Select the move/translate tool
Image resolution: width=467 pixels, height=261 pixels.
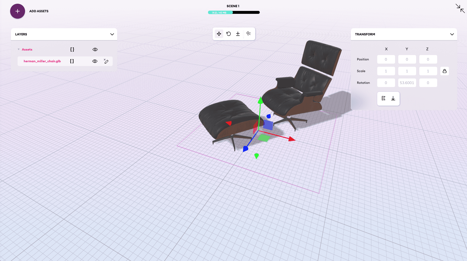[x=219, y=34]
